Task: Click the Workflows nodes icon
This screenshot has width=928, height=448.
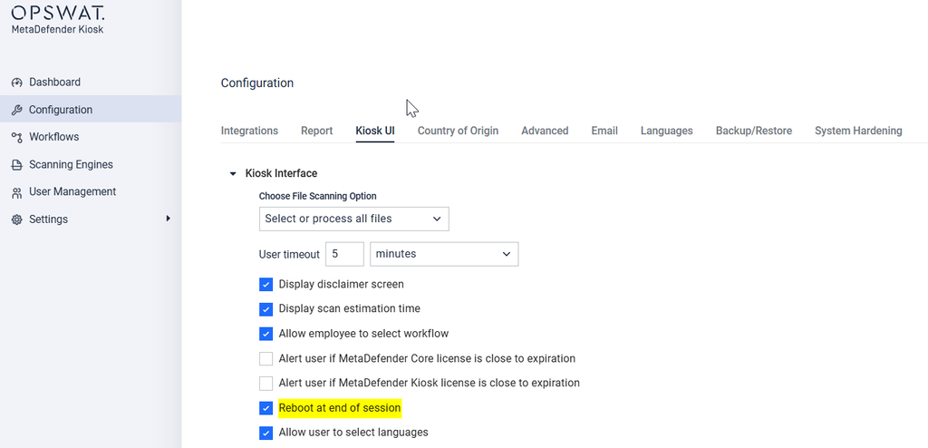Action: click(x=17, y=137)
